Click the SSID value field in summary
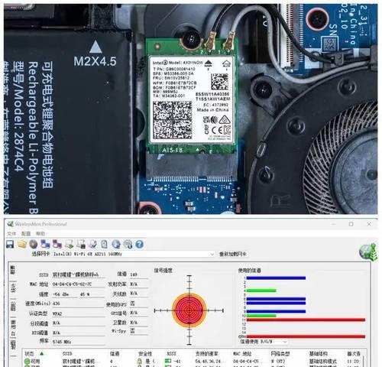The width and height of the screenshot is (382, 367). point(79,274)
